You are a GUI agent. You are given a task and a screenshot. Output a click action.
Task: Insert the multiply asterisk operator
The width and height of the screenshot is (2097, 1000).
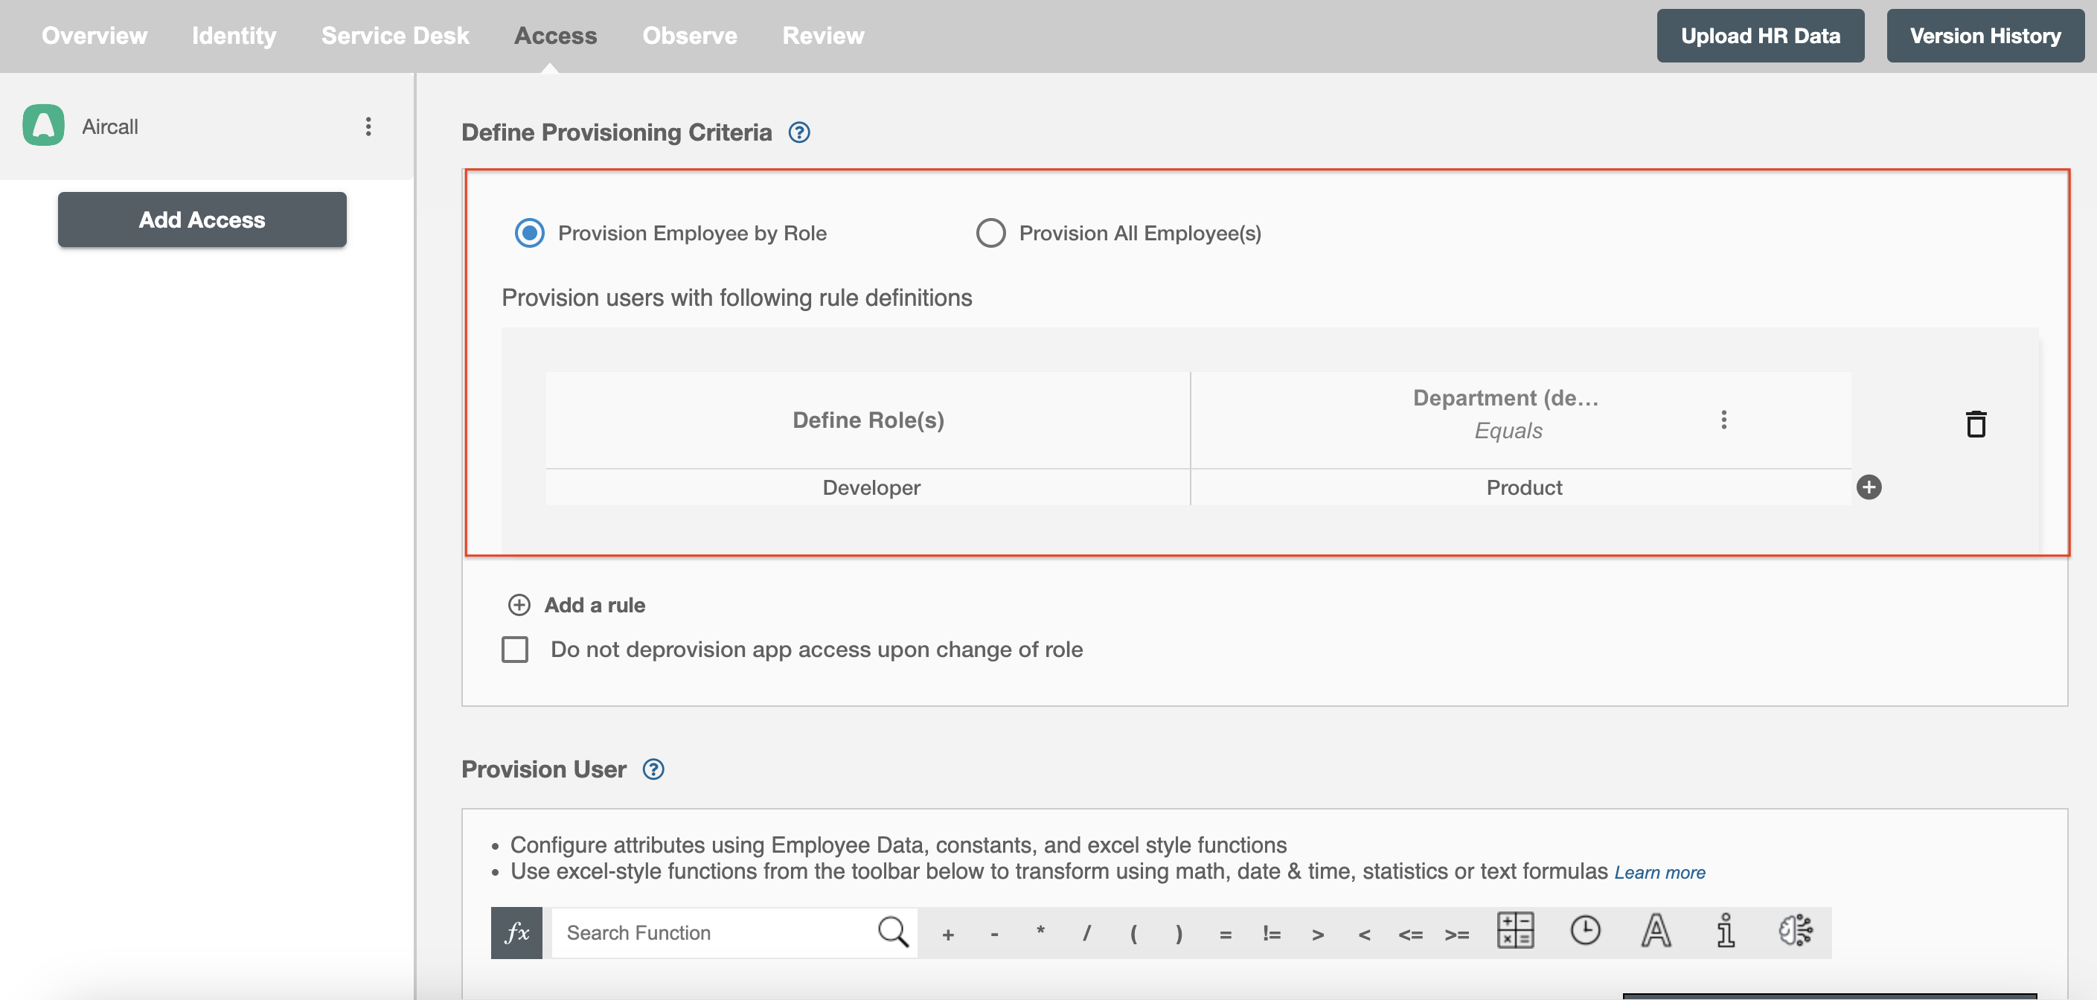(x=1040, y=932)
